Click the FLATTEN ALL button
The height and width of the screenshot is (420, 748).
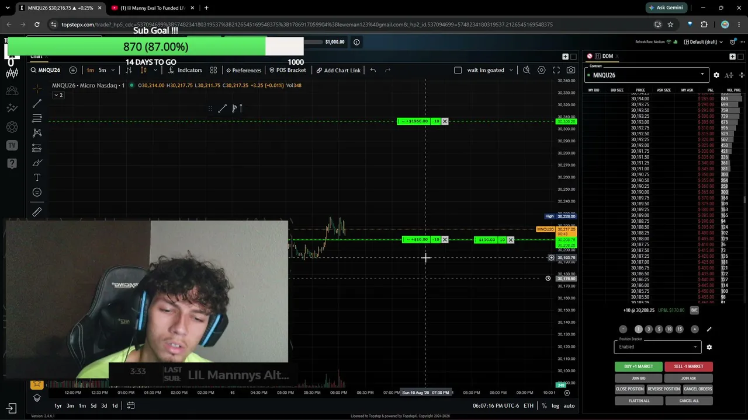[639, 401]
